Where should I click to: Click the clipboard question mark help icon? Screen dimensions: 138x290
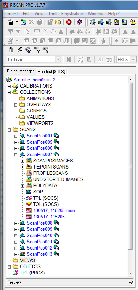(x=11, y=49)
